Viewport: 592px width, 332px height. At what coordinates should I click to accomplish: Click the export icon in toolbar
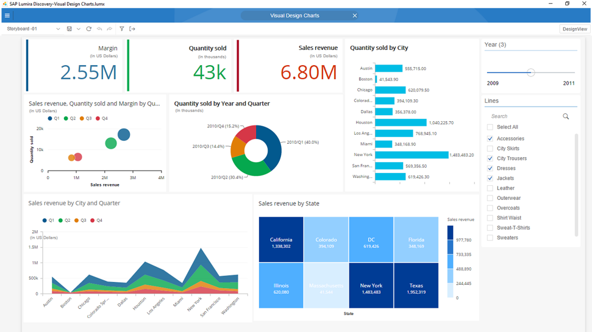tap(132, 29)
